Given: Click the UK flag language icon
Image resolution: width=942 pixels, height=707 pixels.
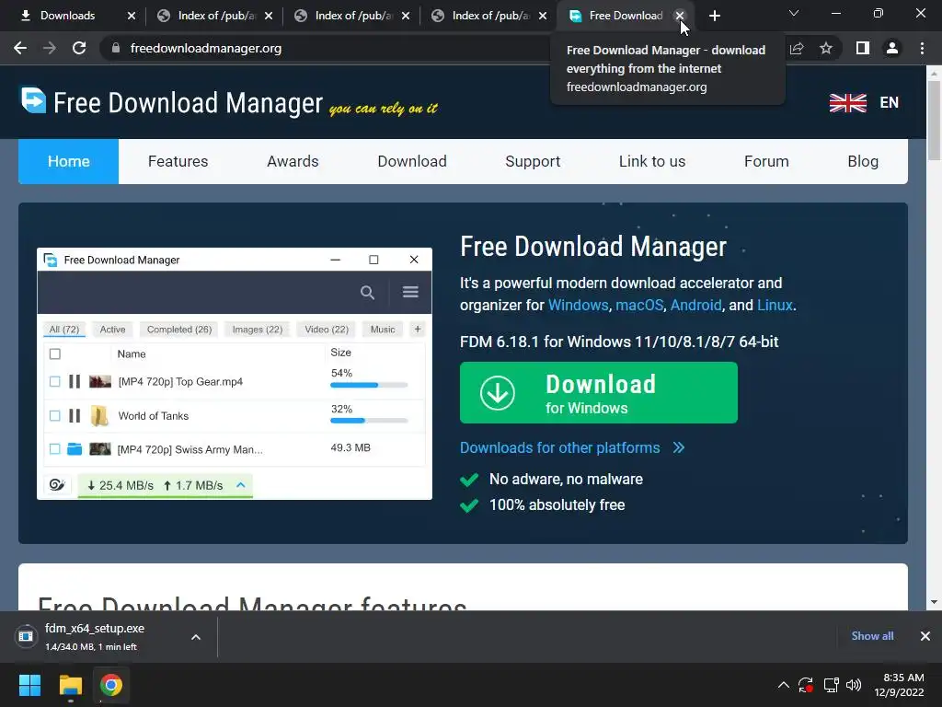Looking at the screenshot, I should [x=847, y=103].
